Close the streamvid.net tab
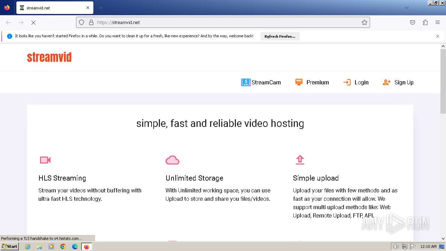This screenshot has width=446, height=251. click(x=88, y=8)
